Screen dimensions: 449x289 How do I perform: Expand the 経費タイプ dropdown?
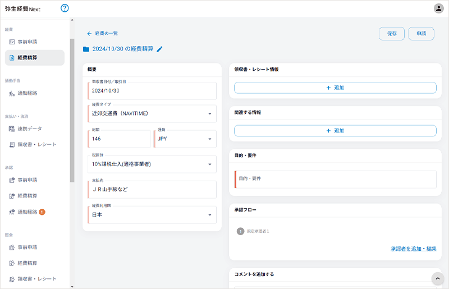click(210, 113)
